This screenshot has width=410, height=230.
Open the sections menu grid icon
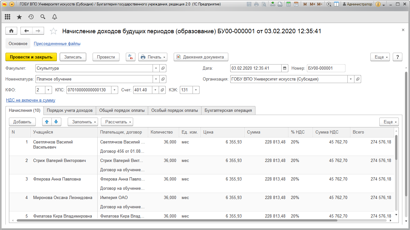point(8,17)
